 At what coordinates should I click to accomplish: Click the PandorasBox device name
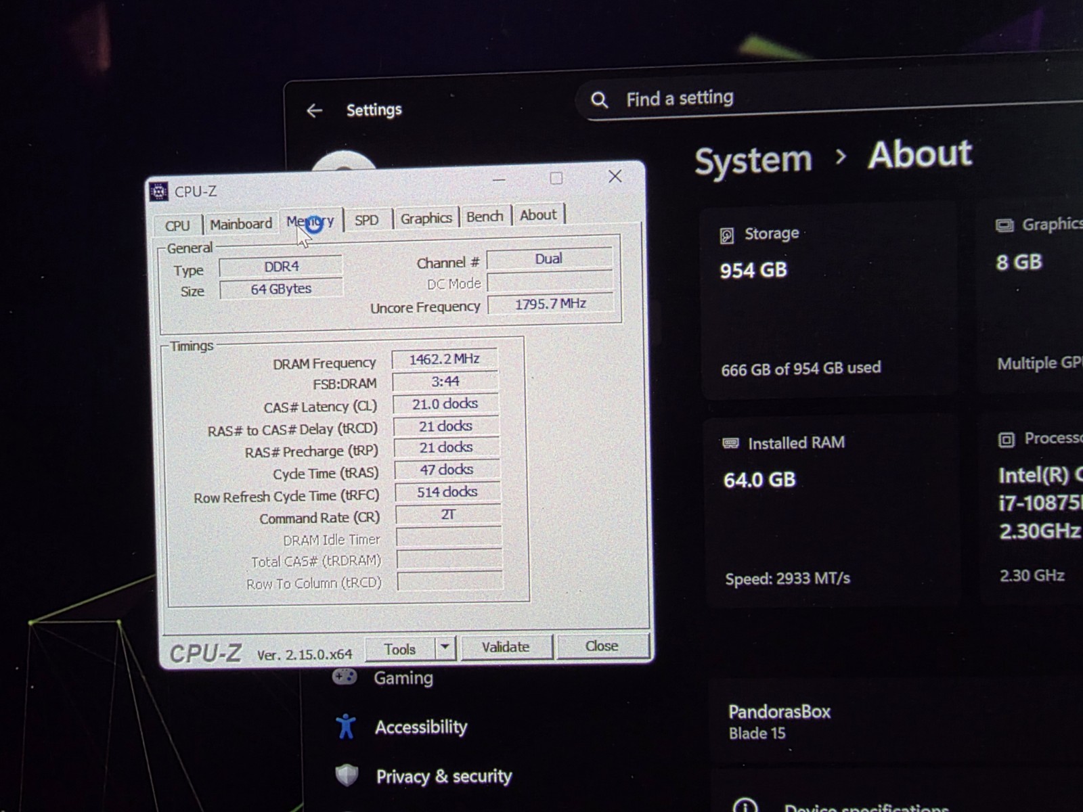(x=779, y=712)
